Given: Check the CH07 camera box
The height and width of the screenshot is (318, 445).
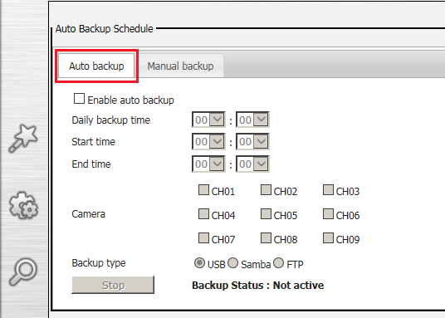Looking at the screenshot, I should pos(203,238).
